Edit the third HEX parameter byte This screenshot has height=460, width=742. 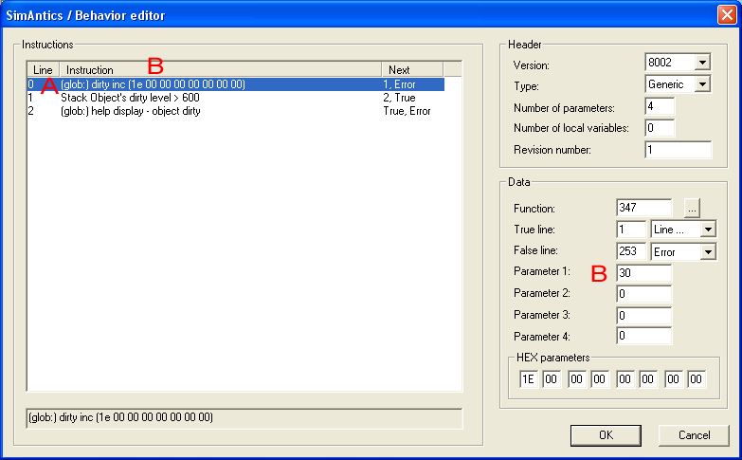(x=577, y=379)
